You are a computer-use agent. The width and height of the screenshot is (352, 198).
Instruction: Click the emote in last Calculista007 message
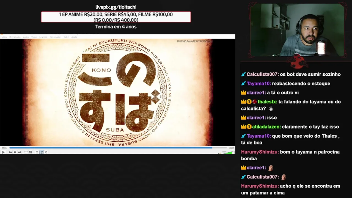(284, 177)
